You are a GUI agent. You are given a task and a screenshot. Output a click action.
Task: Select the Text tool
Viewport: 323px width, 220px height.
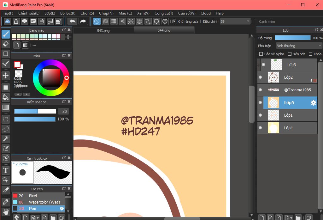pos(6,170)
